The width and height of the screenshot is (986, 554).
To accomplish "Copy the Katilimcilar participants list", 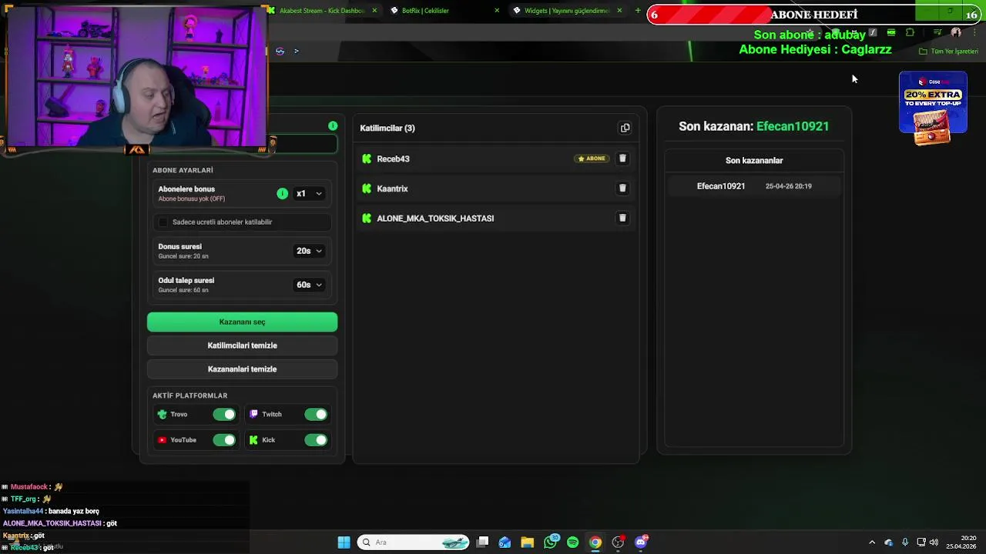I will pos(625,128).
